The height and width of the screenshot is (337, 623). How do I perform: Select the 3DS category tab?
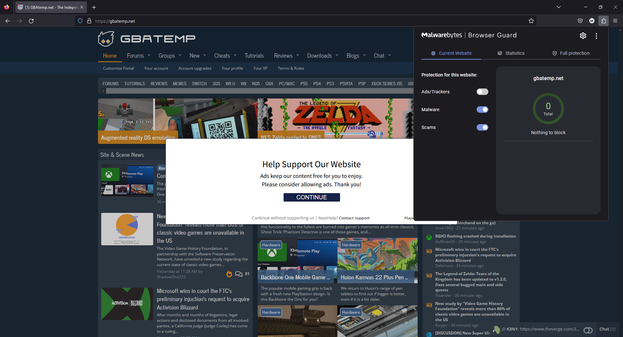pos(216,84)
